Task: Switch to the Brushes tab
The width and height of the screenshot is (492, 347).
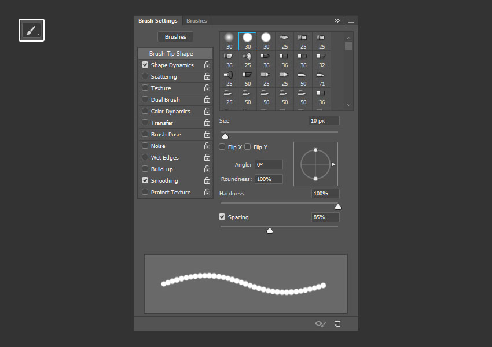Action: 196,21
